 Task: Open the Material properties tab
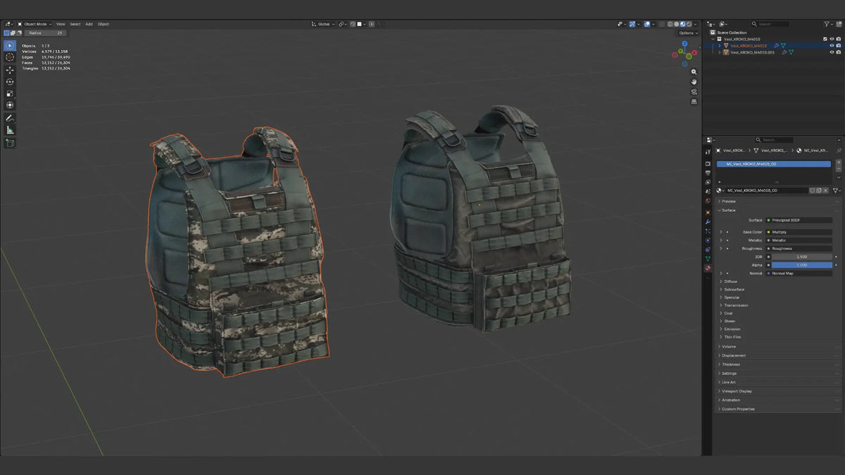[708, 268]
